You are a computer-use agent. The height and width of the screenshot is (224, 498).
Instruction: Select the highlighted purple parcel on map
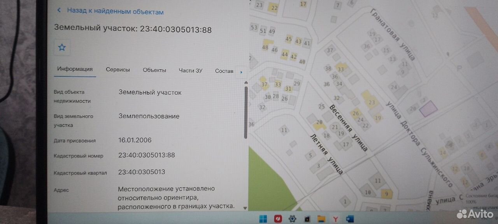(428, 107)
